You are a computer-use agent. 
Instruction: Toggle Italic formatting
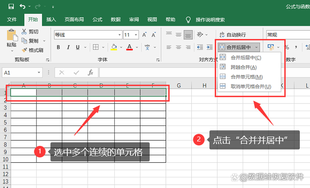tap(68, 47)
